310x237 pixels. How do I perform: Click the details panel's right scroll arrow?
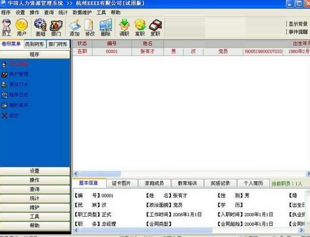[x=301, y=230]
